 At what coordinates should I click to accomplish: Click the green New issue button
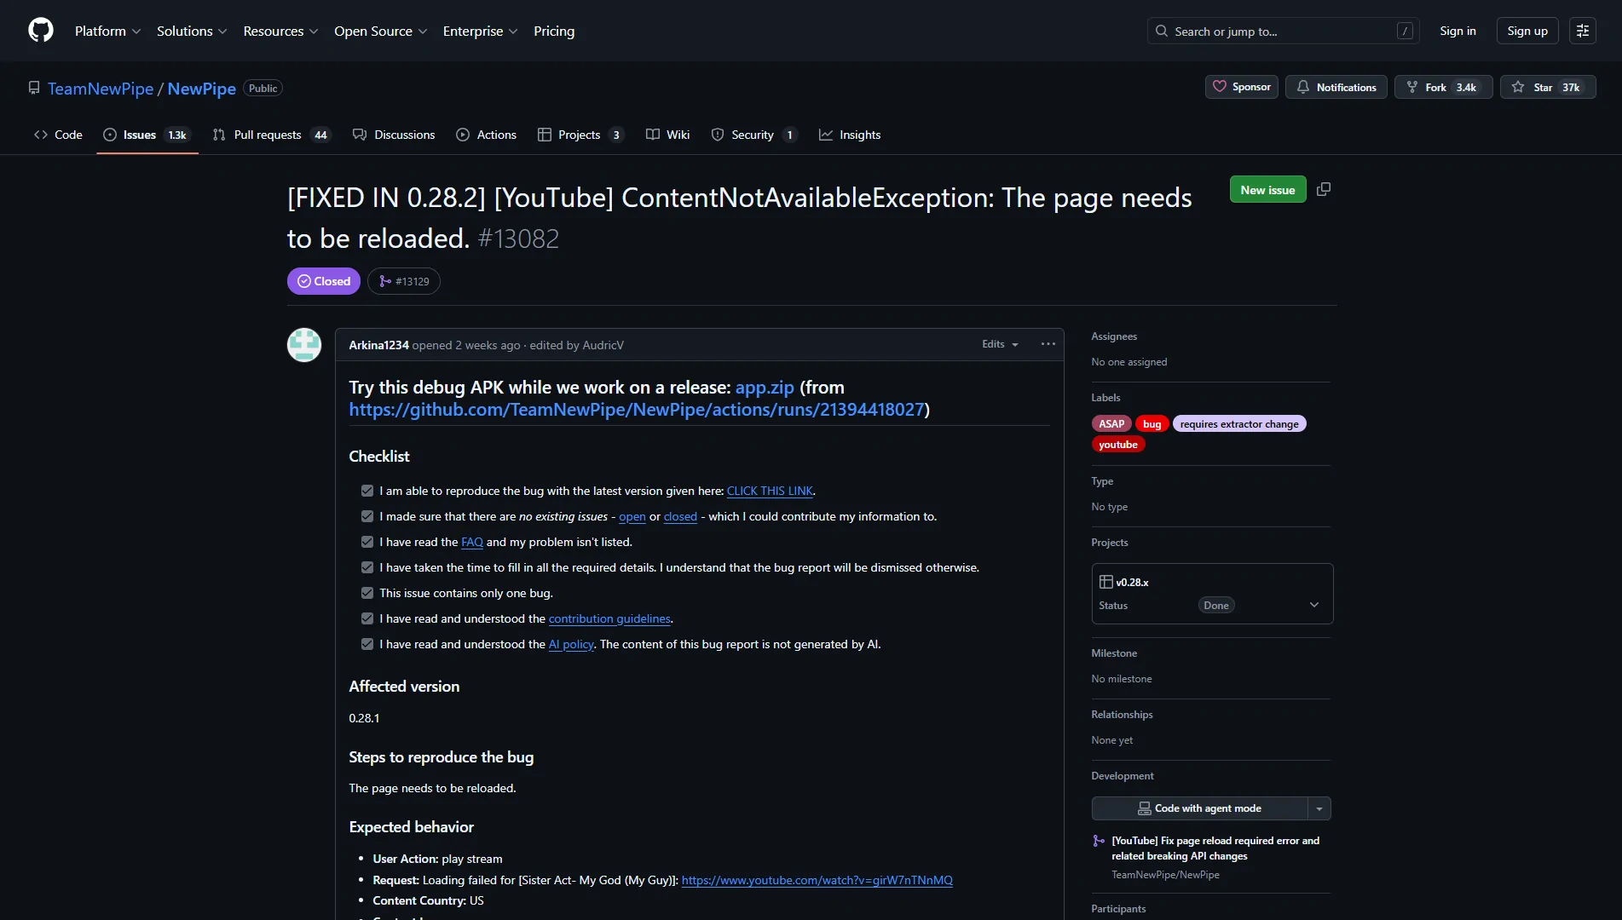point(1267,190)
